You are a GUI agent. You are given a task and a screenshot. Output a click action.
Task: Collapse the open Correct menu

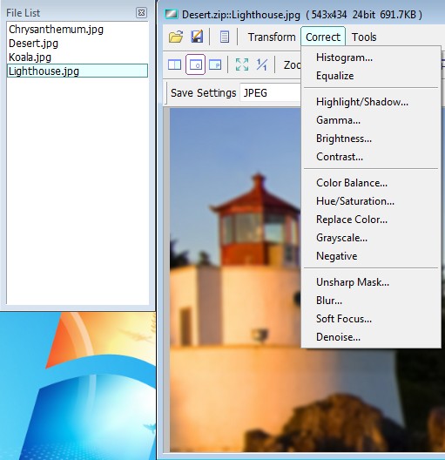click(323, 37)
